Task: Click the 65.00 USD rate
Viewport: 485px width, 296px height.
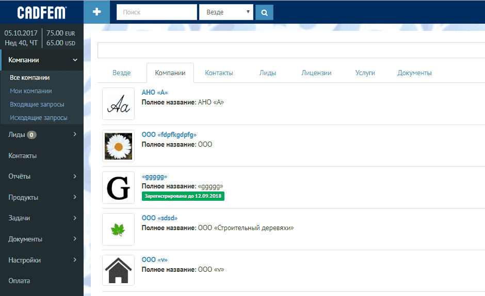Action: (61, 43)
